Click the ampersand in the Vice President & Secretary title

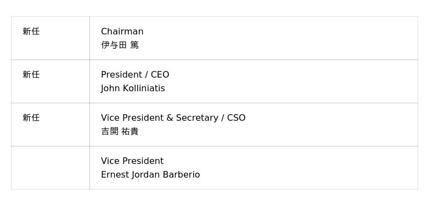coord(170,118)
